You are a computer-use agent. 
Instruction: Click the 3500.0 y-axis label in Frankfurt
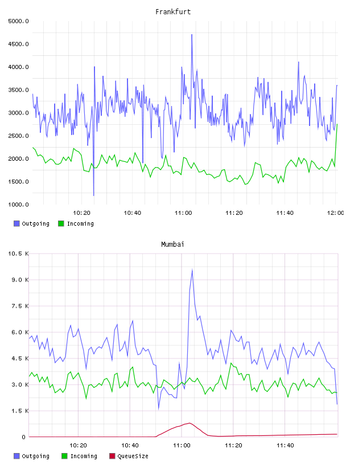click(x=18, y=90)
